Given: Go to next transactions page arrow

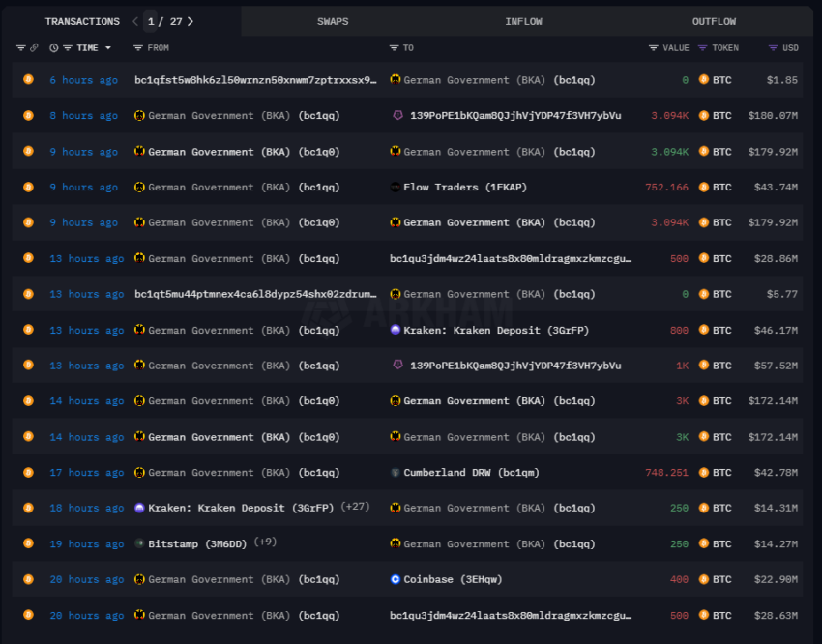Looking at the screenshot, I should [x=191, y=21].
